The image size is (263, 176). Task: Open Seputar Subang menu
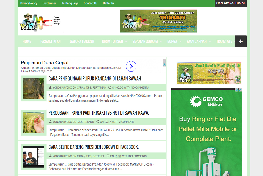tap(145, 41)
